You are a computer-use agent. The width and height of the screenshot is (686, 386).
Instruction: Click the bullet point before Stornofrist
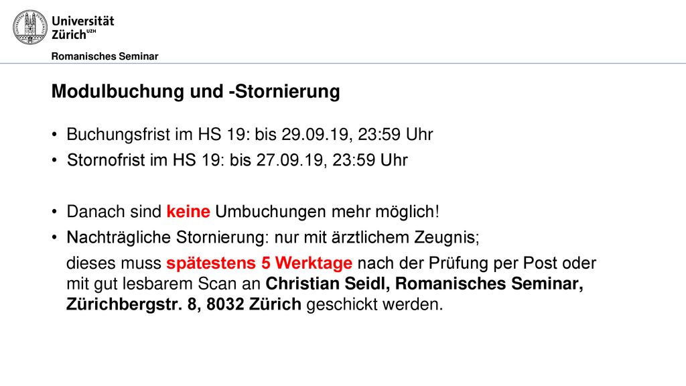coord(54,160)
